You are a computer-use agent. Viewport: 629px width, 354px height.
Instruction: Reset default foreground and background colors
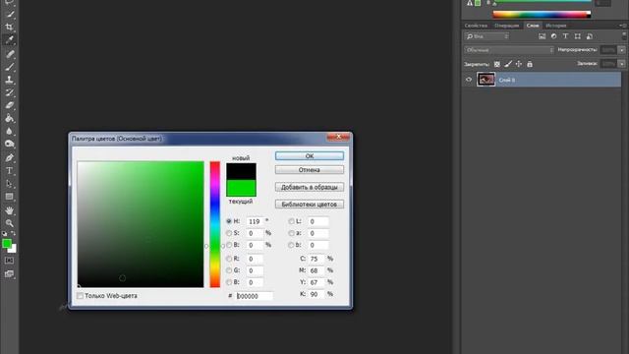pyautogui.click(x=4, y=233)
